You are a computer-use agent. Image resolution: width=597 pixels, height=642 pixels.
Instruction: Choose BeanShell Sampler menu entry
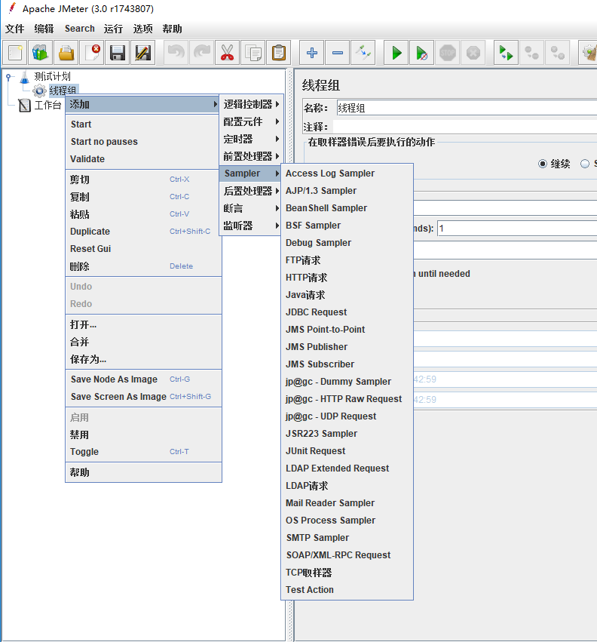pyautogui.click(x=347, y=208)
